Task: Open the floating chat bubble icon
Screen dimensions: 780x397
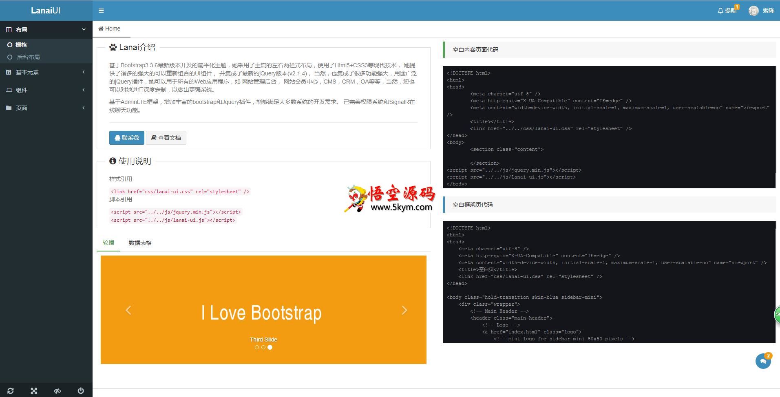Action: pos(763,361)
